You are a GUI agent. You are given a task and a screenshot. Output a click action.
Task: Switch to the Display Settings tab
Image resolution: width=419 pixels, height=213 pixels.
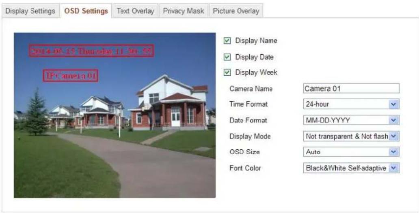point(30,11)
